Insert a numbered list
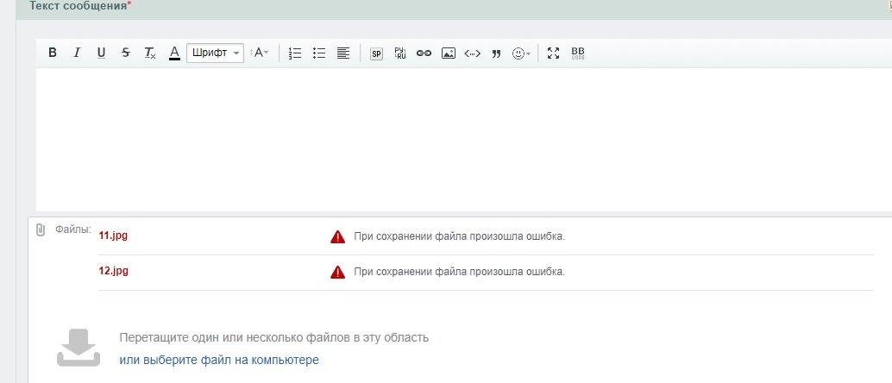 (295, 53)
